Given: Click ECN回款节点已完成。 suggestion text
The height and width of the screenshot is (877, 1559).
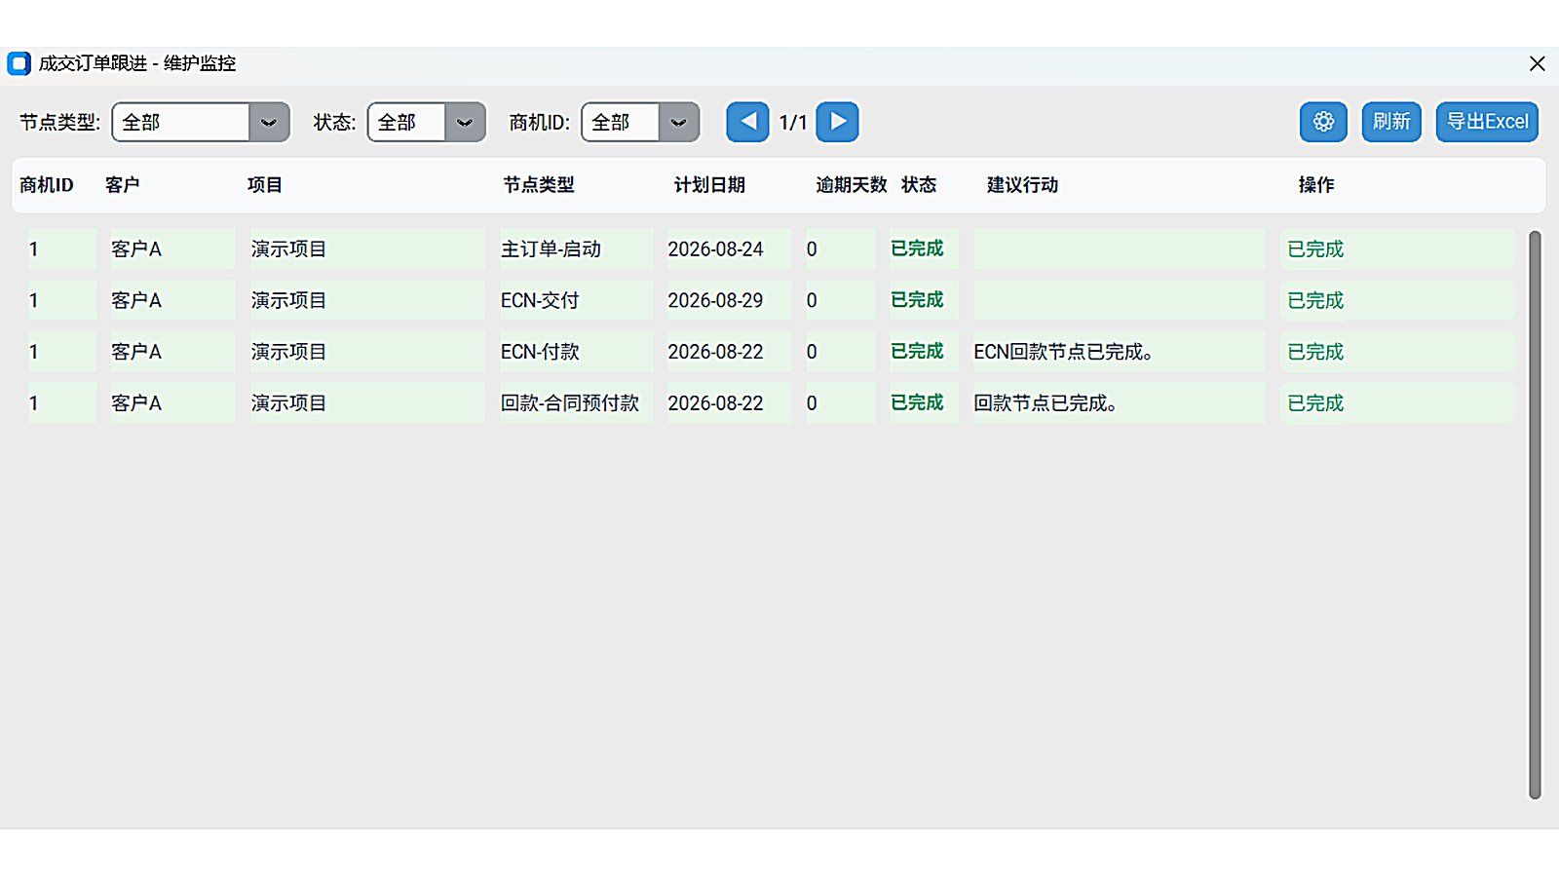Looking at the screenshot, I should [1063, 352].
